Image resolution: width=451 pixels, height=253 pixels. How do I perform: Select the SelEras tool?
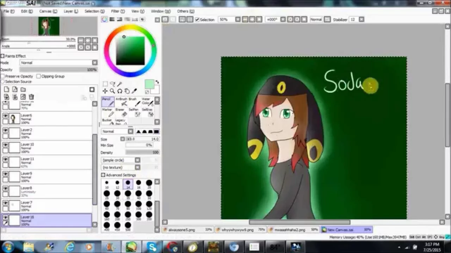click(147, 112)
